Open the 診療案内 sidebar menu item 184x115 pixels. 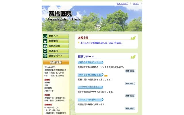(x=56, y=41)
